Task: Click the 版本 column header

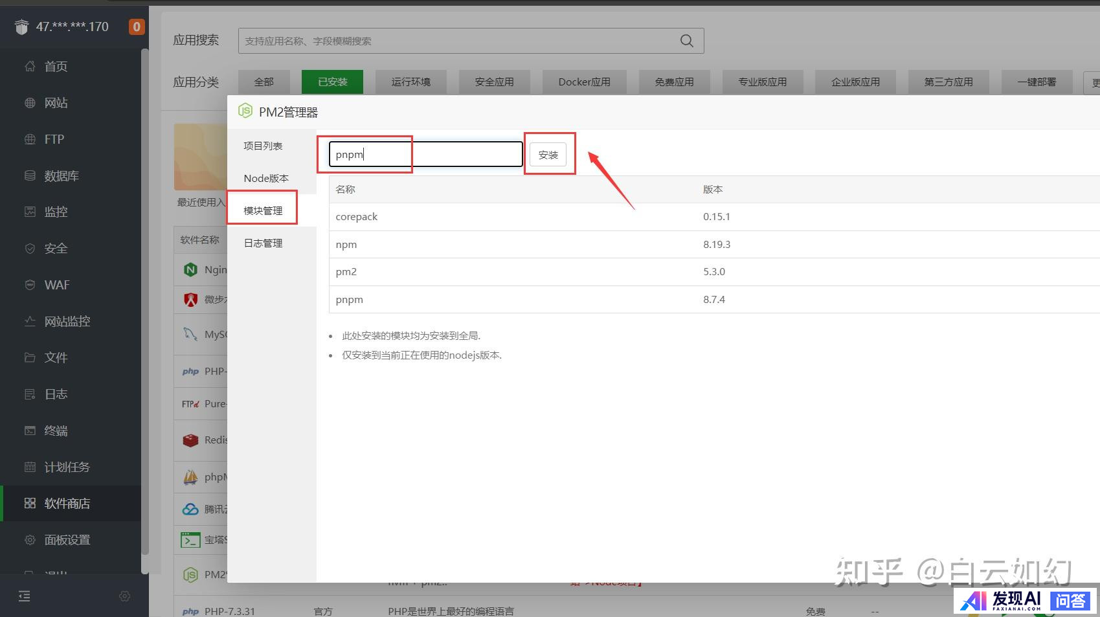Action: pos(713,189)
